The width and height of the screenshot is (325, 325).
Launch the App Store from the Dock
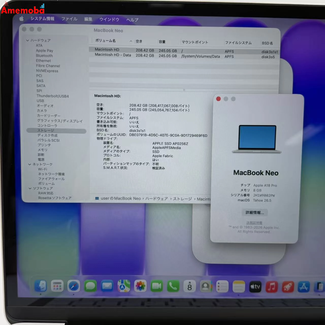tap(304, 287)
